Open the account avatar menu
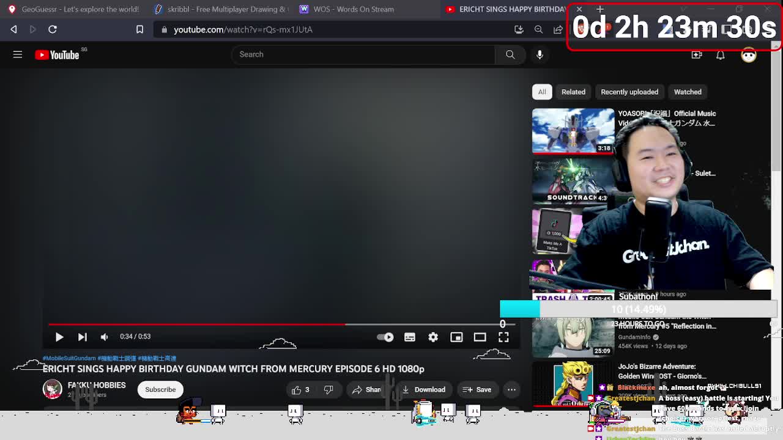This screenshot has height=440, width=783. click(x=749, y=55)
